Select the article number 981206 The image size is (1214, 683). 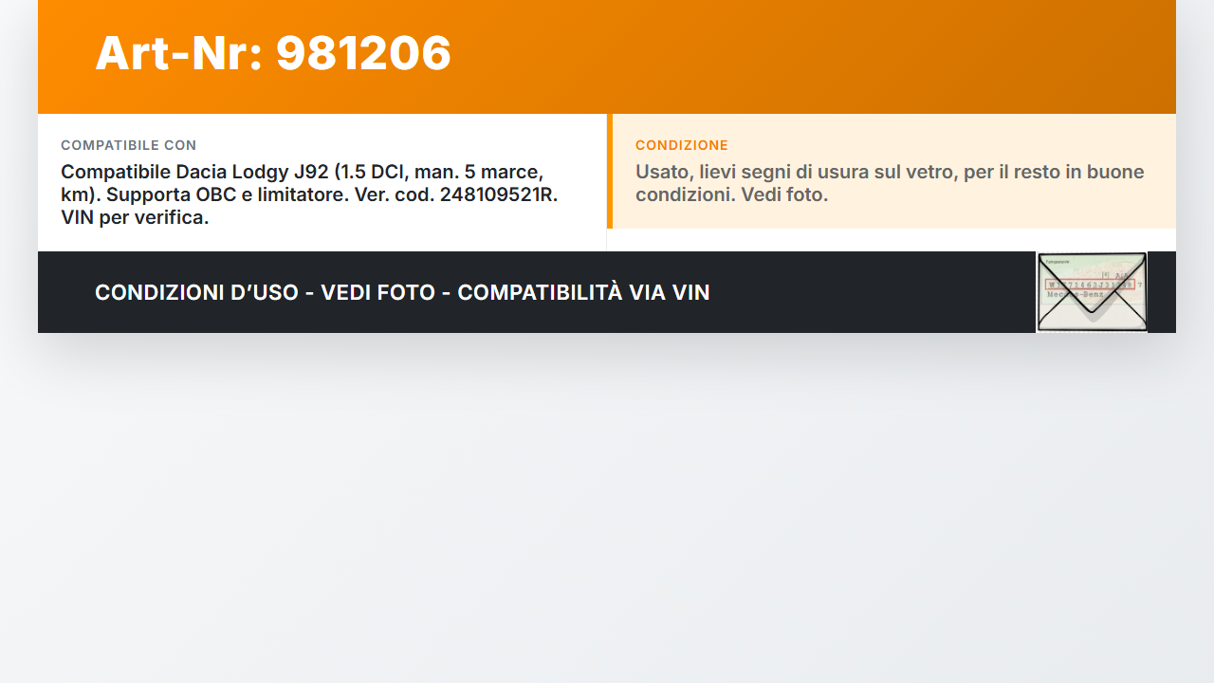pos(363,53)
